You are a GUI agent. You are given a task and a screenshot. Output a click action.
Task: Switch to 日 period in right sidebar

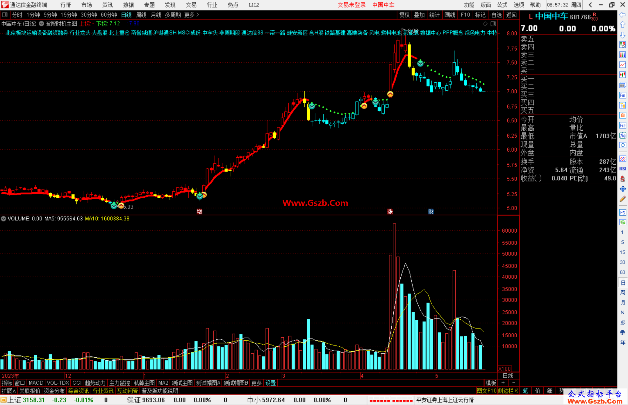[622, 283]
